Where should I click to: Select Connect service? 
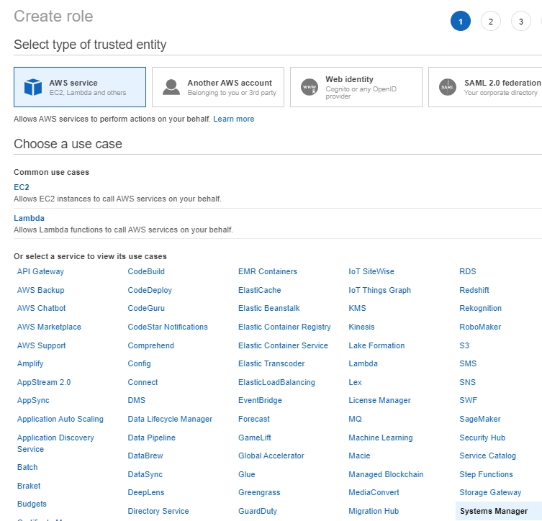pos(143,382)
